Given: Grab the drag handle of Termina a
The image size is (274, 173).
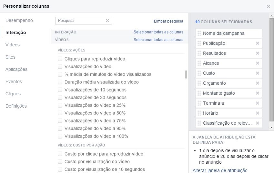Looking at the screenshot, I should 199,103.
